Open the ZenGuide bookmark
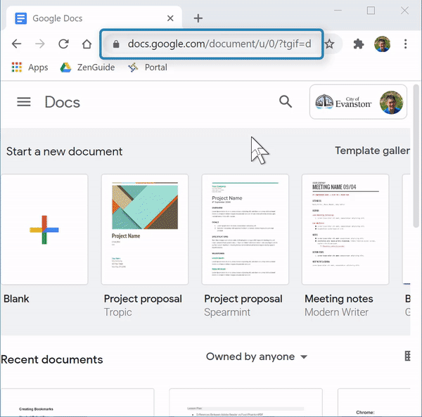This screenshot has height=417, width=422. (87, 68)
